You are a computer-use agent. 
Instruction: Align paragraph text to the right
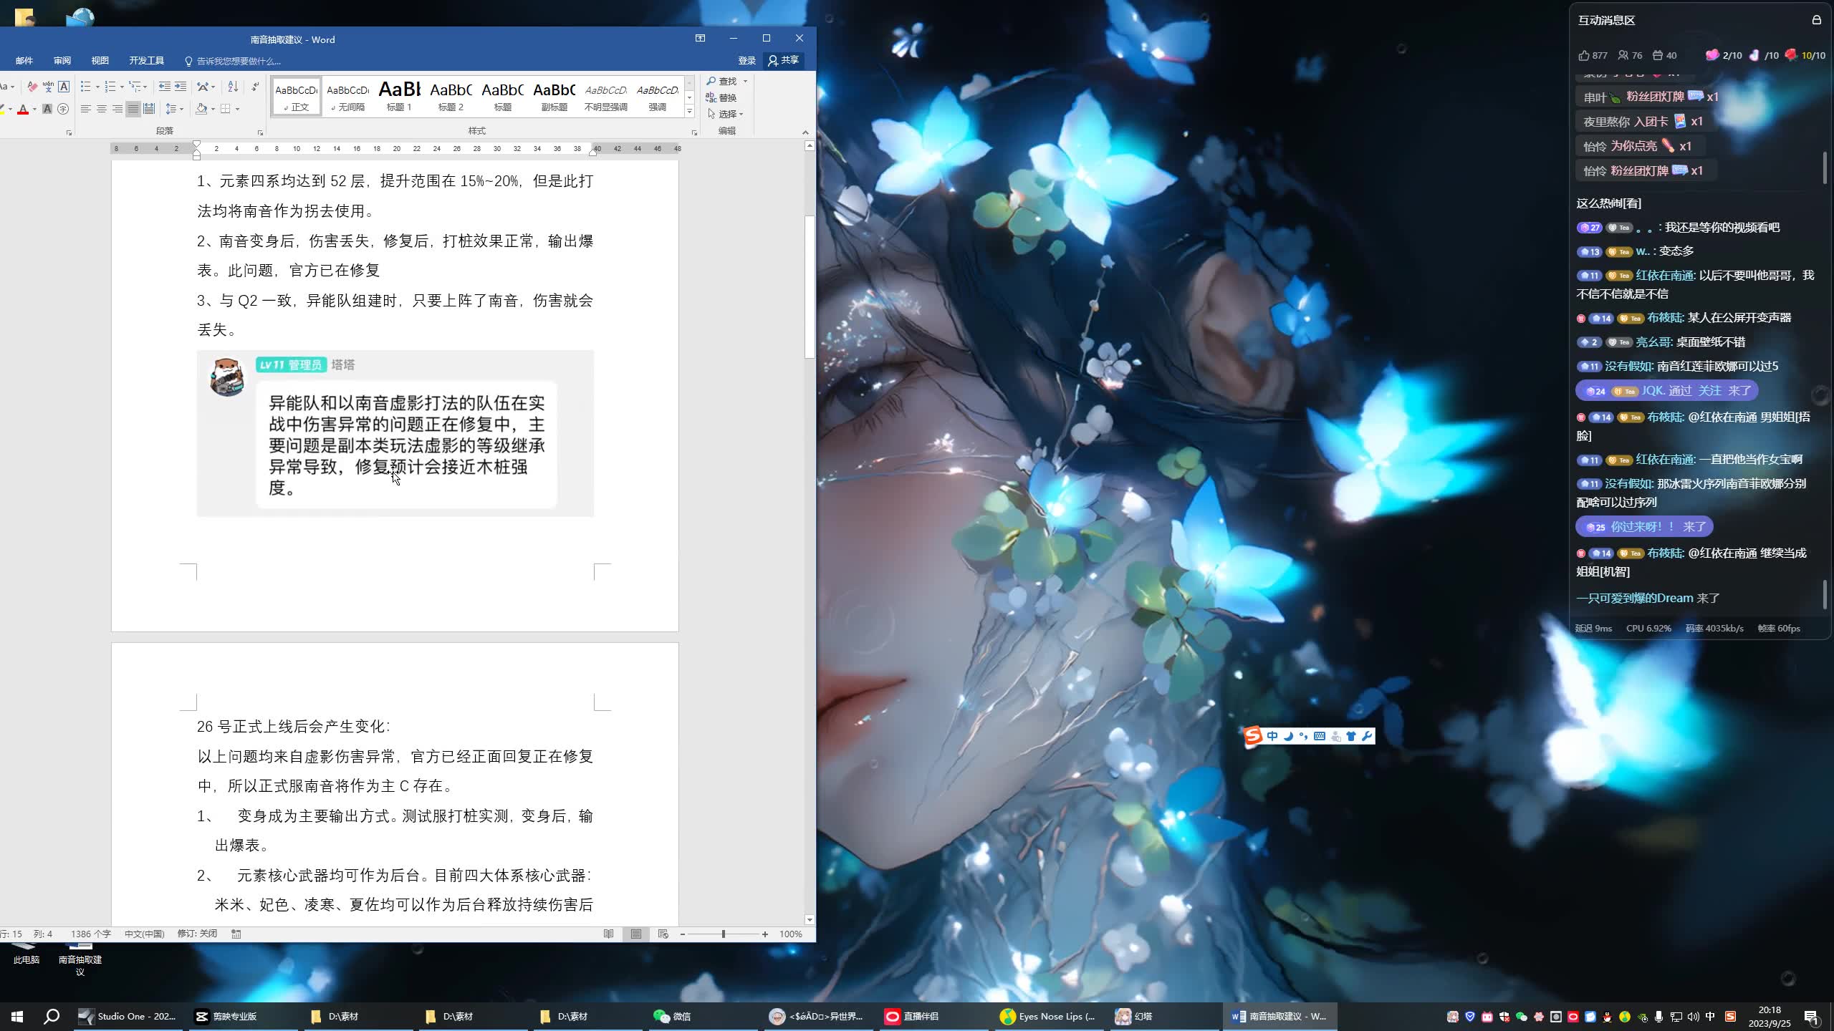[x=117, y=109]
